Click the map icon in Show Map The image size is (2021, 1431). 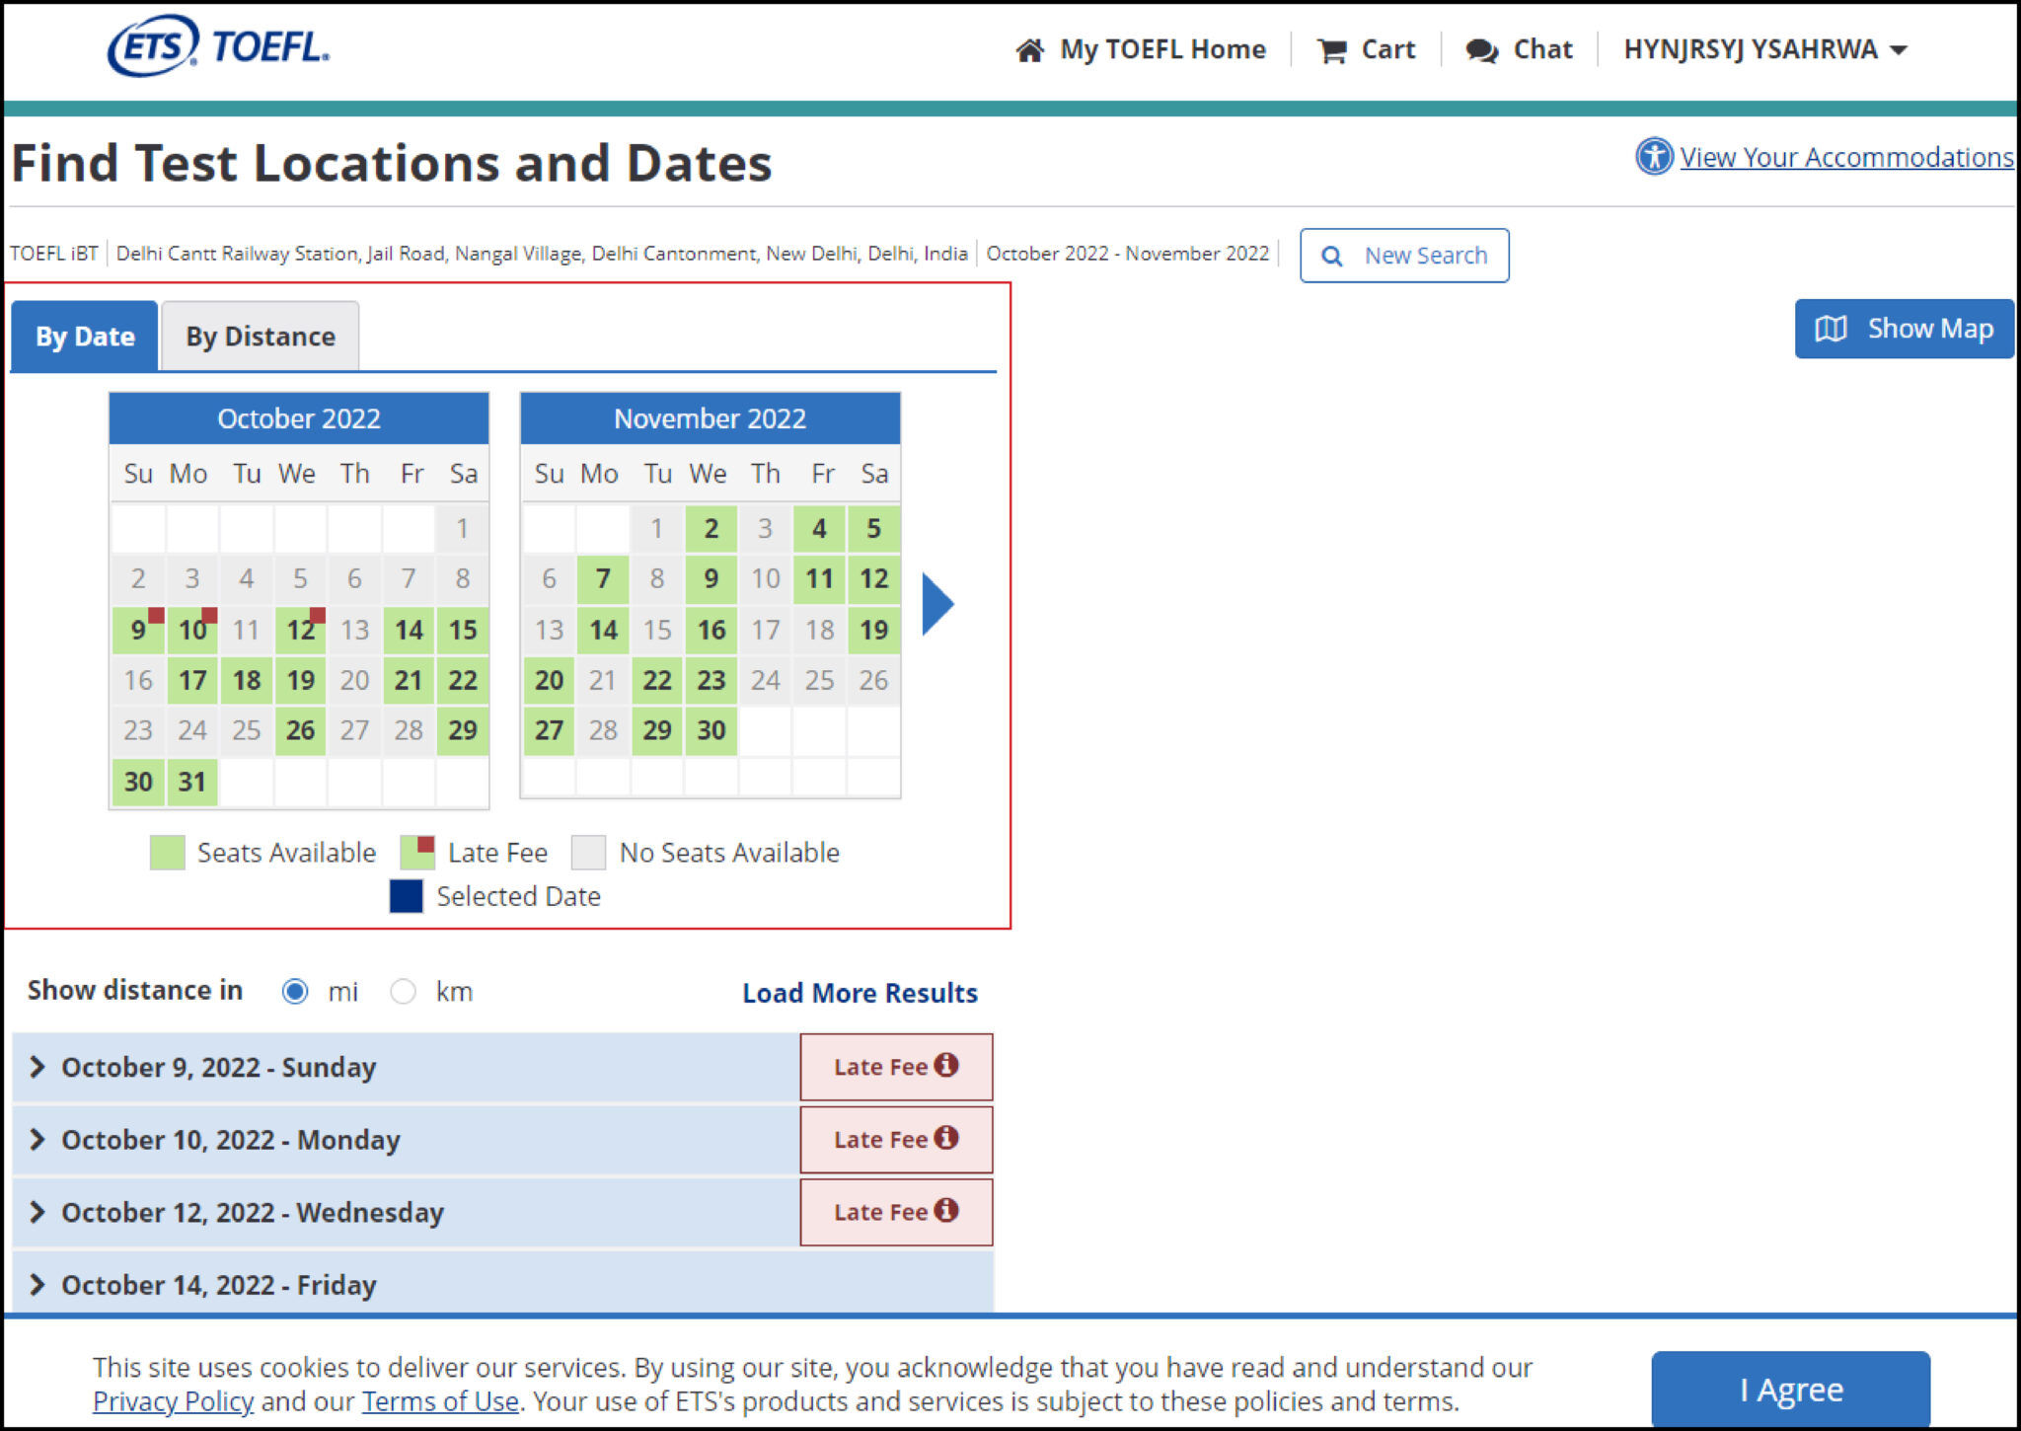click(1831, 329)
